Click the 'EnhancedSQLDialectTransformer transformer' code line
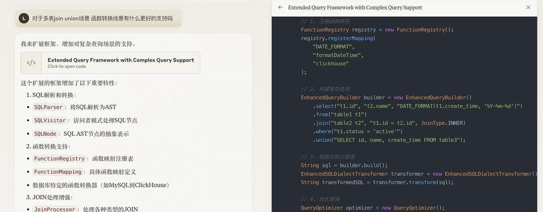 pyautogui.click(x=419, y=174)
